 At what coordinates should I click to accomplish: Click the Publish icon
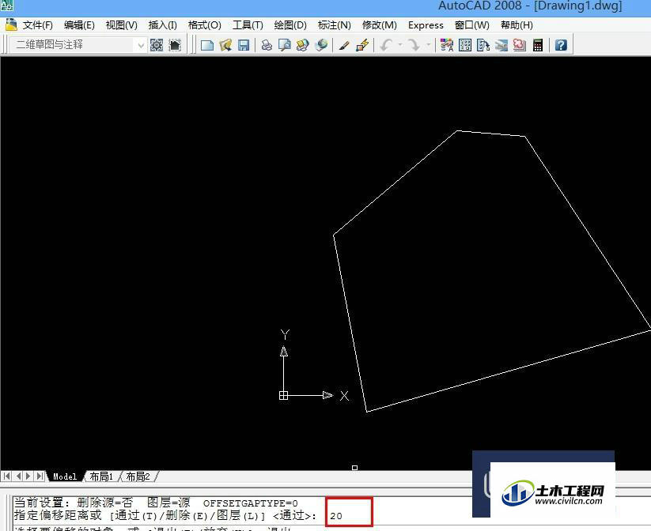pyautogui.click(x=303, y=45)
